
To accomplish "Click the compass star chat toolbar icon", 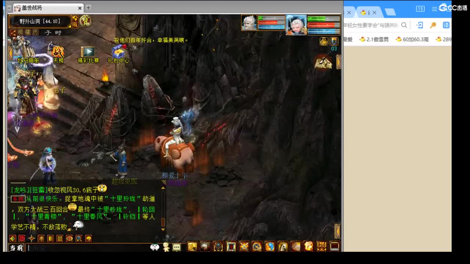I will (32, 238).
